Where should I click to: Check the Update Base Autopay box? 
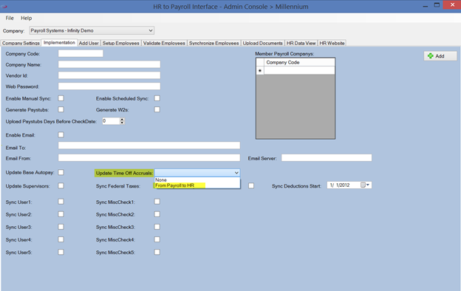point(61,172)
